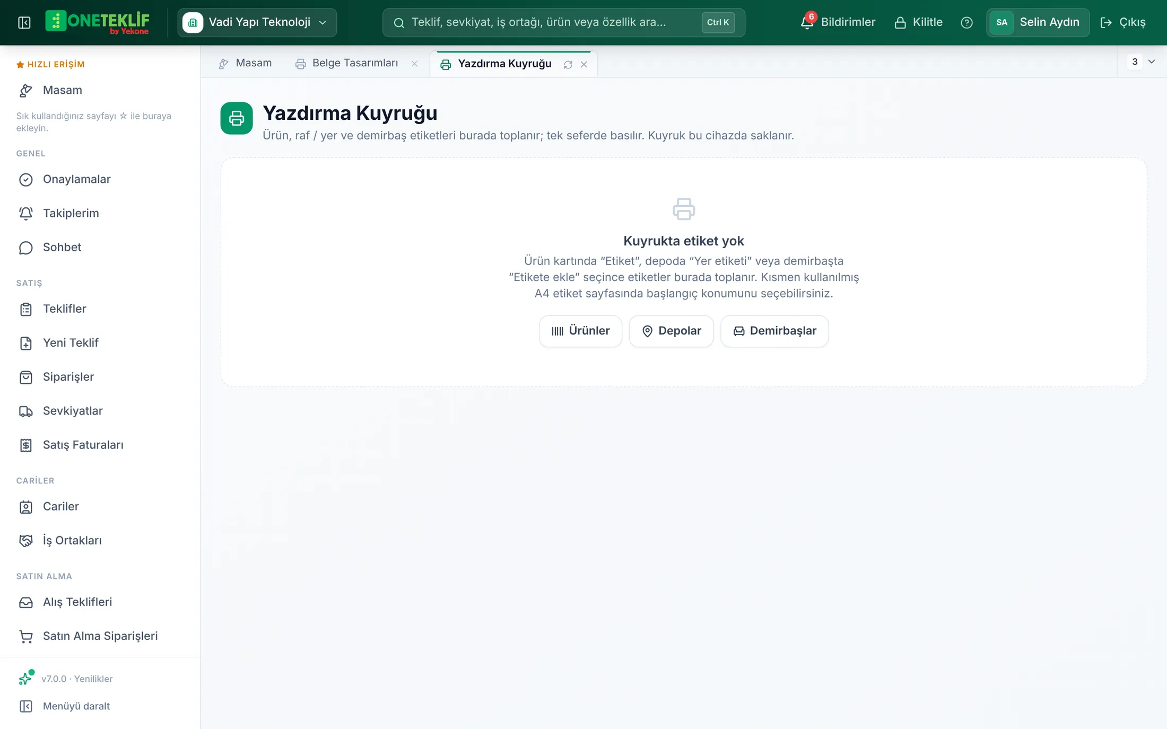Toggle the sidebar panel icon beside the logo
The image size is (1167, 729).
pyautogui.click(x=24, y=22)
